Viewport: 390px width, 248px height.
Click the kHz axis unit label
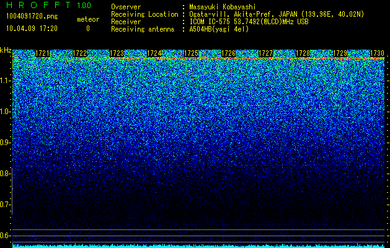(6, 50)
